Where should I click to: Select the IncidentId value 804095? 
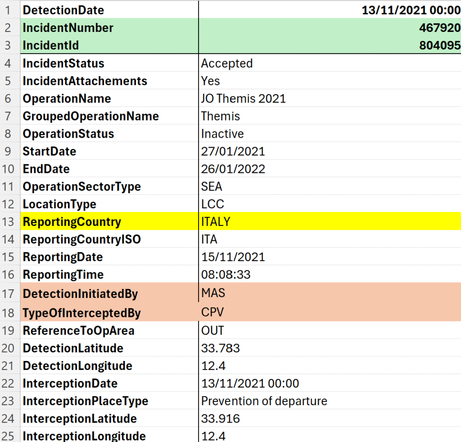[439, 45]
